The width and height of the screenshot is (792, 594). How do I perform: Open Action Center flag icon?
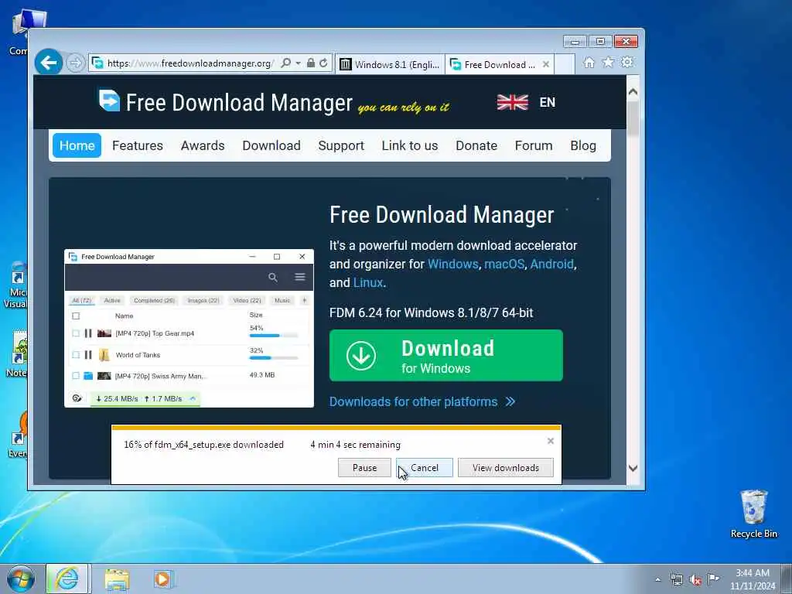pyautogui.click(x=713, y=579)
